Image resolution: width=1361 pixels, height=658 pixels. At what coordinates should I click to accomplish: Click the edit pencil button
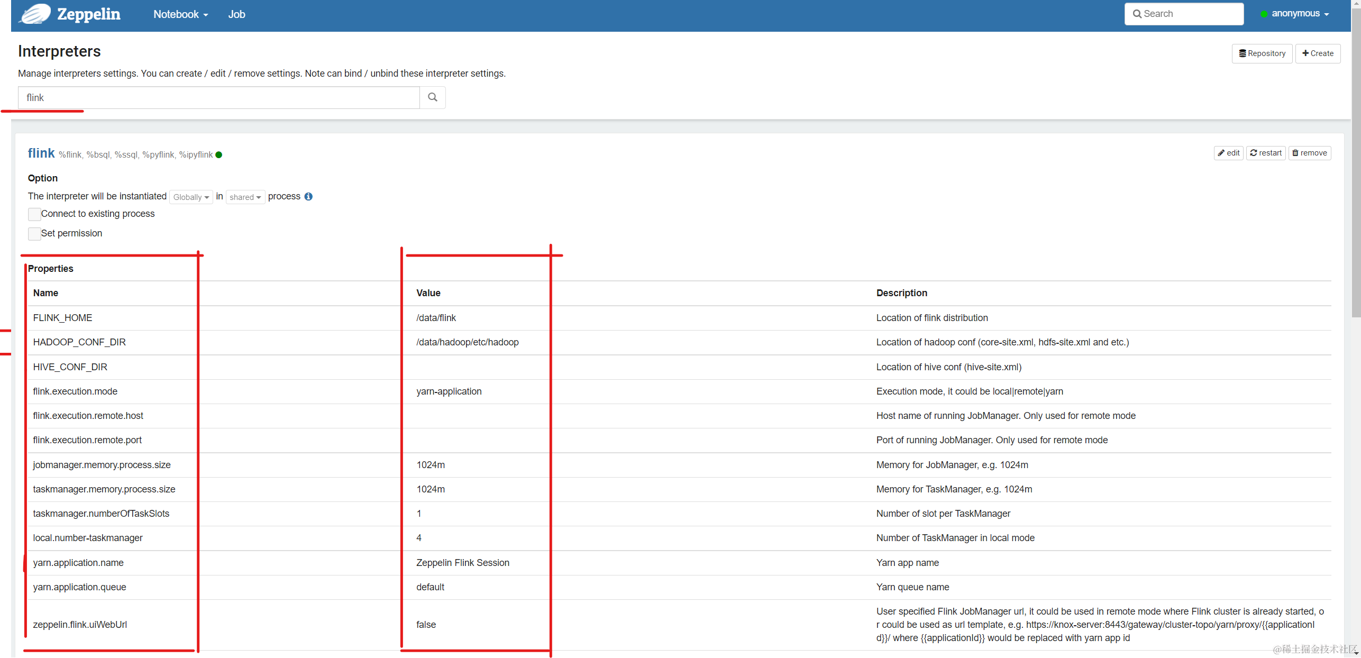(x=1228, y=153)
